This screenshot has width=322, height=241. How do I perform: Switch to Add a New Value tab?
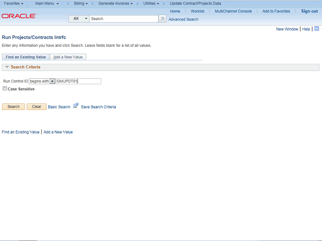pyautogui.click(x=68, y=57)
